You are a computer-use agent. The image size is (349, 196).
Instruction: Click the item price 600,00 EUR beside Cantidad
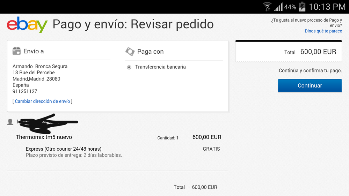coord(207,137)
